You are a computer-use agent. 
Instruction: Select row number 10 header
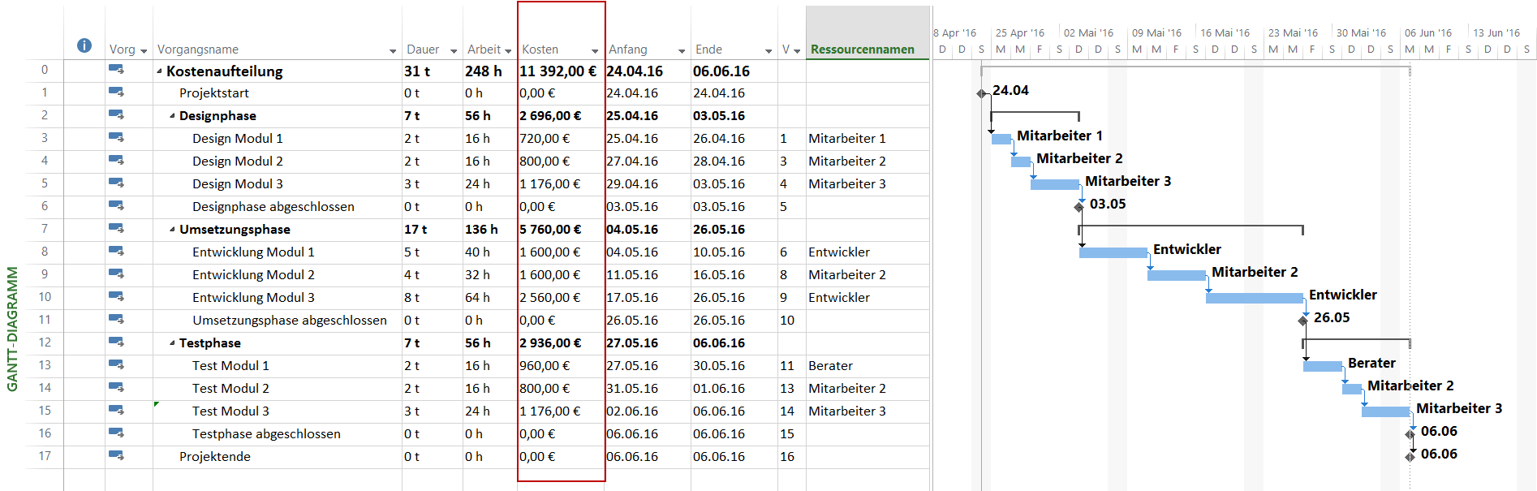pos(45,297)
